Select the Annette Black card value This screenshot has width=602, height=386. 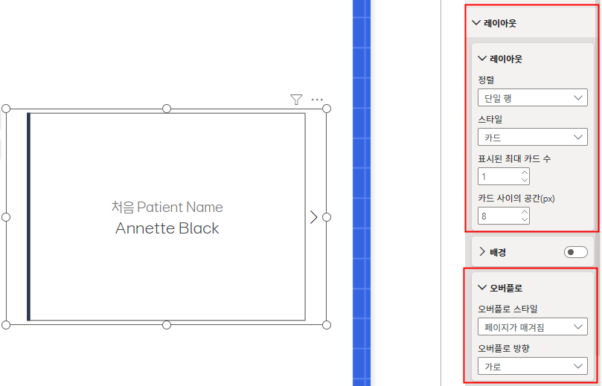(167, 228)
